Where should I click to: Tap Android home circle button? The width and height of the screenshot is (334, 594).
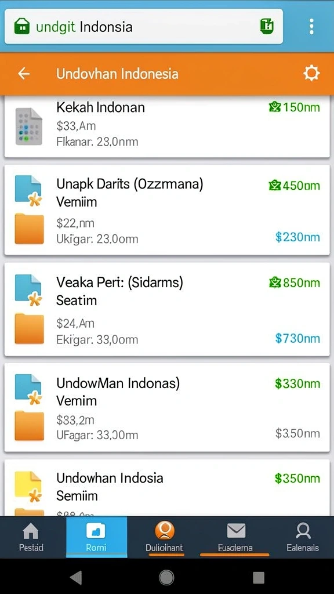[x=166, y=577]
